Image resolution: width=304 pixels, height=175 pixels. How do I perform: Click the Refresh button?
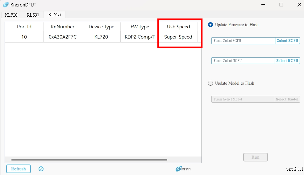(19, 169)
